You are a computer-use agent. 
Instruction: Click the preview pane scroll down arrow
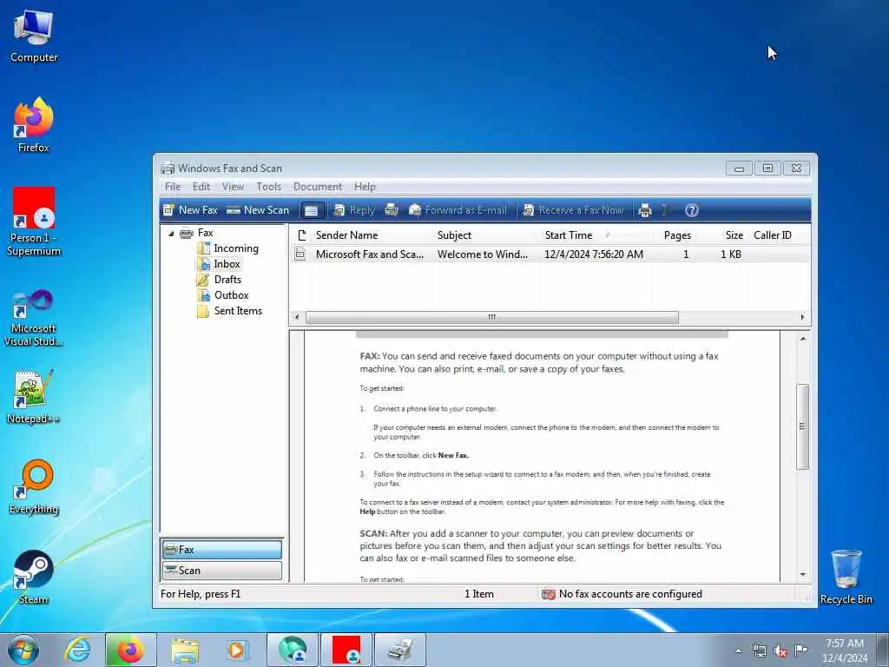(802, 574)
